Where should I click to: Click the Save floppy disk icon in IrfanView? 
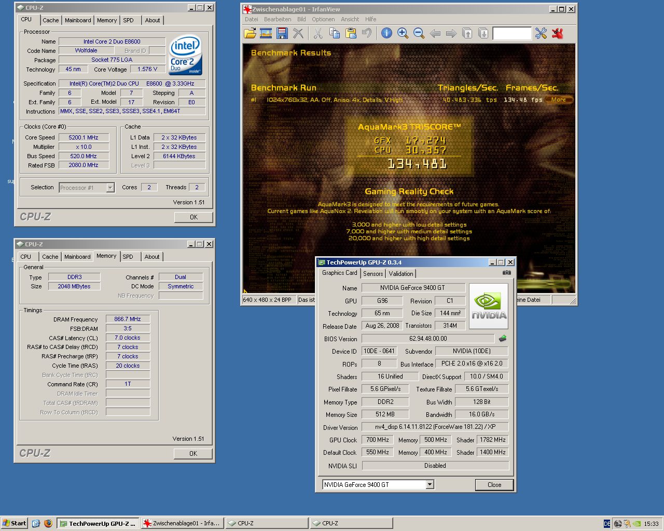point(282,33)
